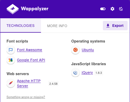
Task: Toggle the Wappalyzer enable switch
Action: point(103,9)
